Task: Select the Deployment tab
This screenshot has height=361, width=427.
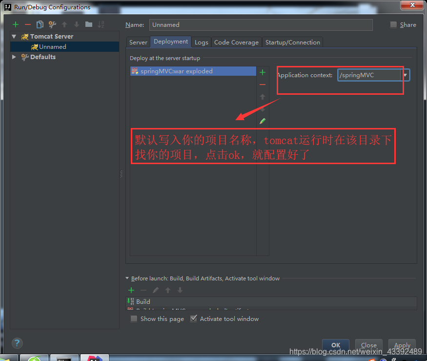Action: coord(171,42)
